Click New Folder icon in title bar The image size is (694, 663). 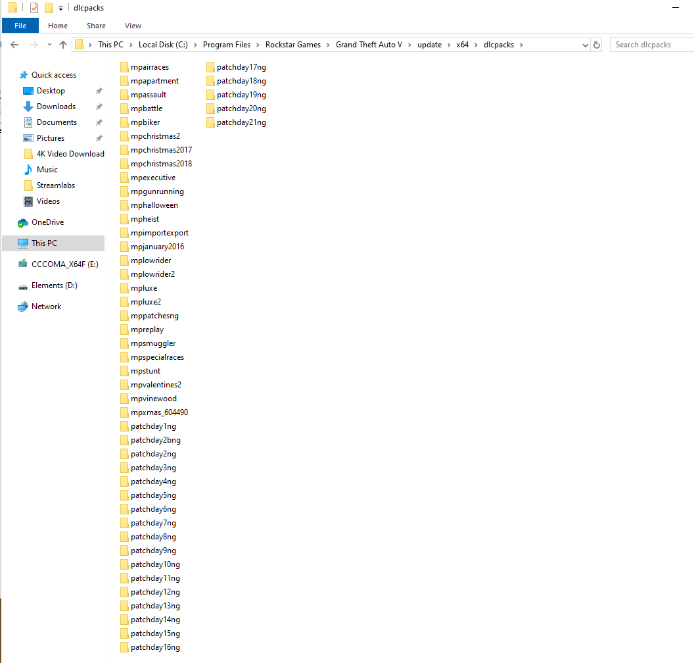pyautogui.click(x=49, y=7)
